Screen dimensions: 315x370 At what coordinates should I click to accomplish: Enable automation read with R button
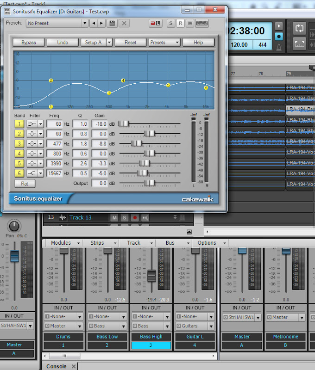click(x=180, y=23)
